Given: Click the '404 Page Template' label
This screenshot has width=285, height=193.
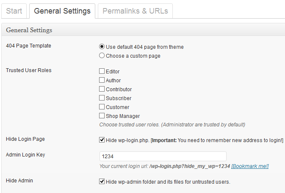Looking at the screenshot, I should tap(28, 45).
